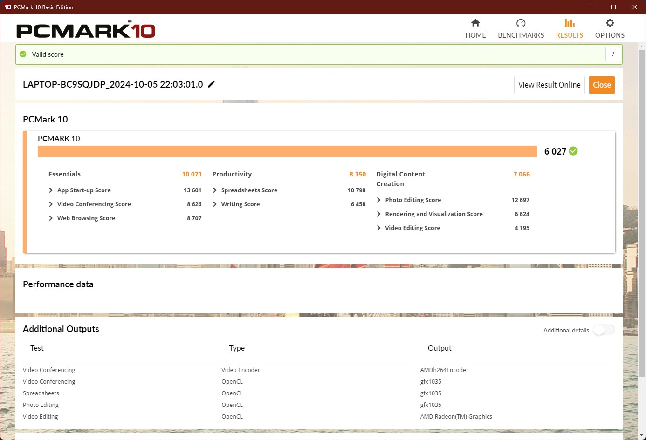The height and width of the screenshot is (440, 646).
Task: Expand Spreadsheets Score row
Action: tap(215, 190)
